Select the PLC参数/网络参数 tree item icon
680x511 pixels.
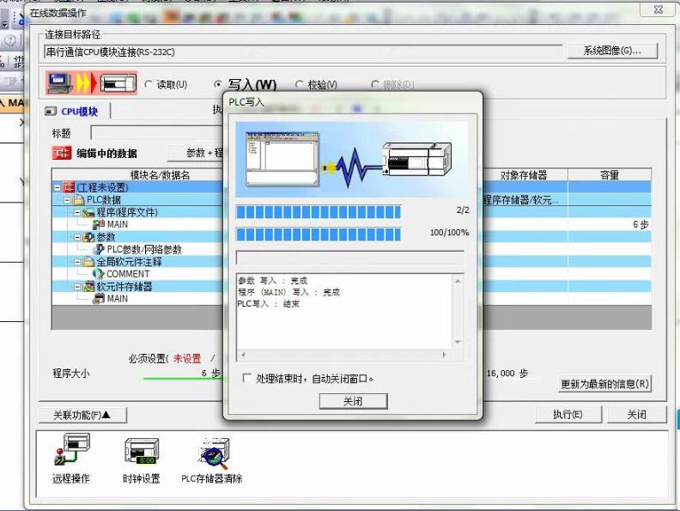point(99,249)
